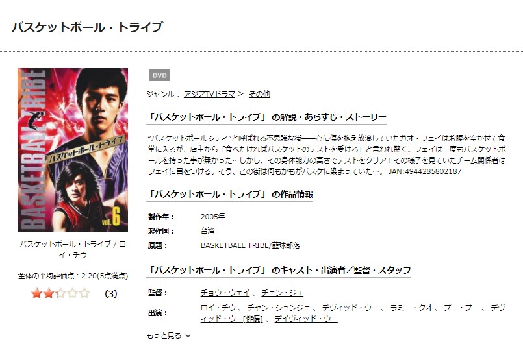Open the Basketball Tribe DVD cover image
Screen dimensions: 523x353
pos(73,150)
